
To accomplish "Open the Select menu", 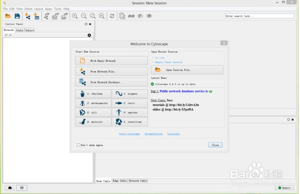I will [28, 9].
